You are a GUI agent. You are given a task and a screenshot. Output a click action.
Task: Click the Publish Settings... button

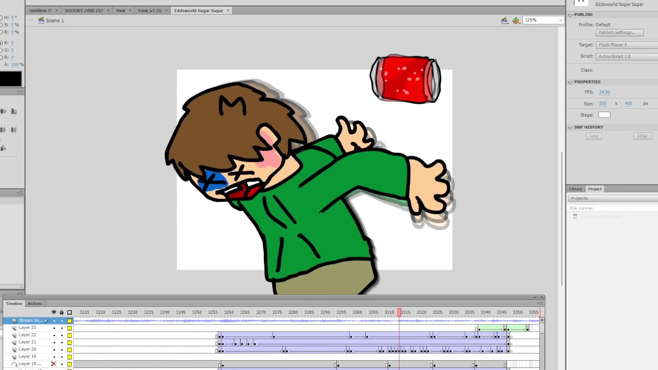[x=620, y=33]
